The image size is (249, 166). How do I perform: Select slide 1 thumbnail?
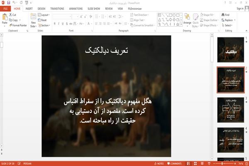pos(231,50)
